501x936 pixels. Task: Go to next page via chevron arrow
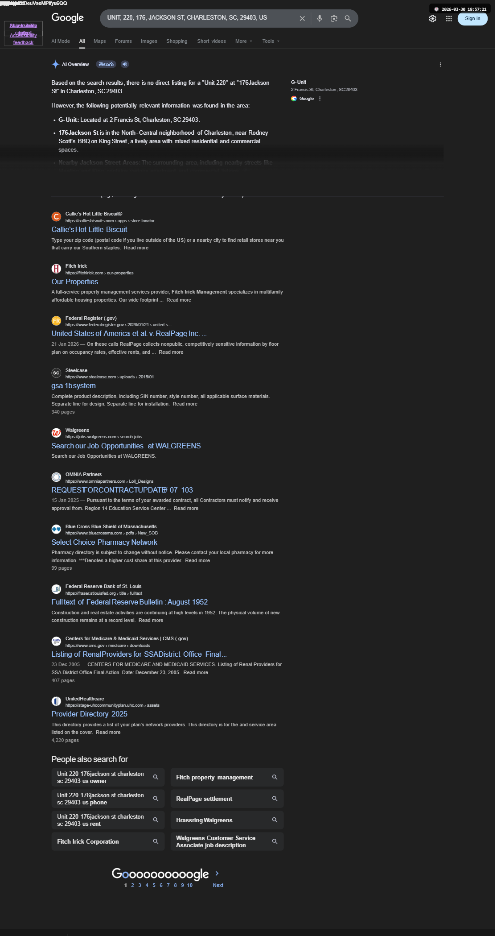217,873
